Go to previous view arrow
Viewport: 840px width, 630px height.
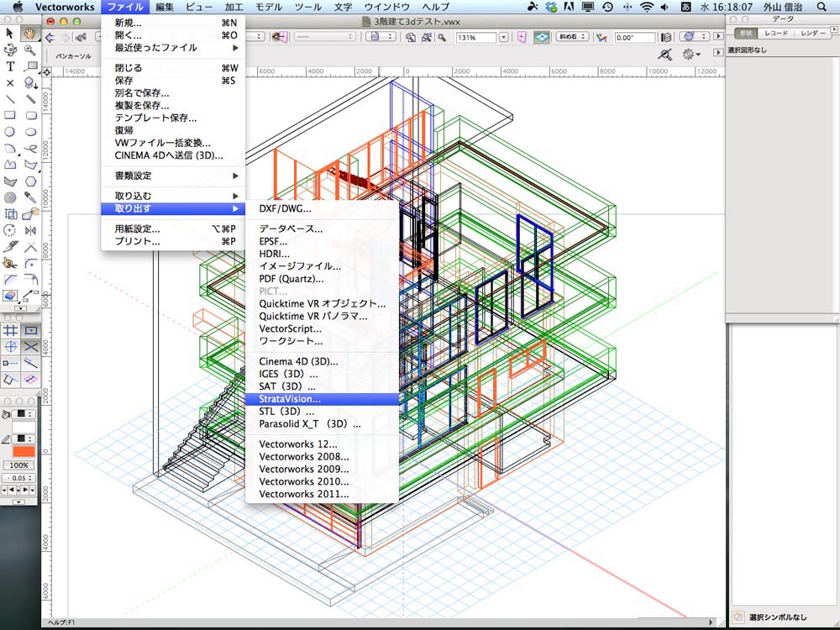pos(50,37)
